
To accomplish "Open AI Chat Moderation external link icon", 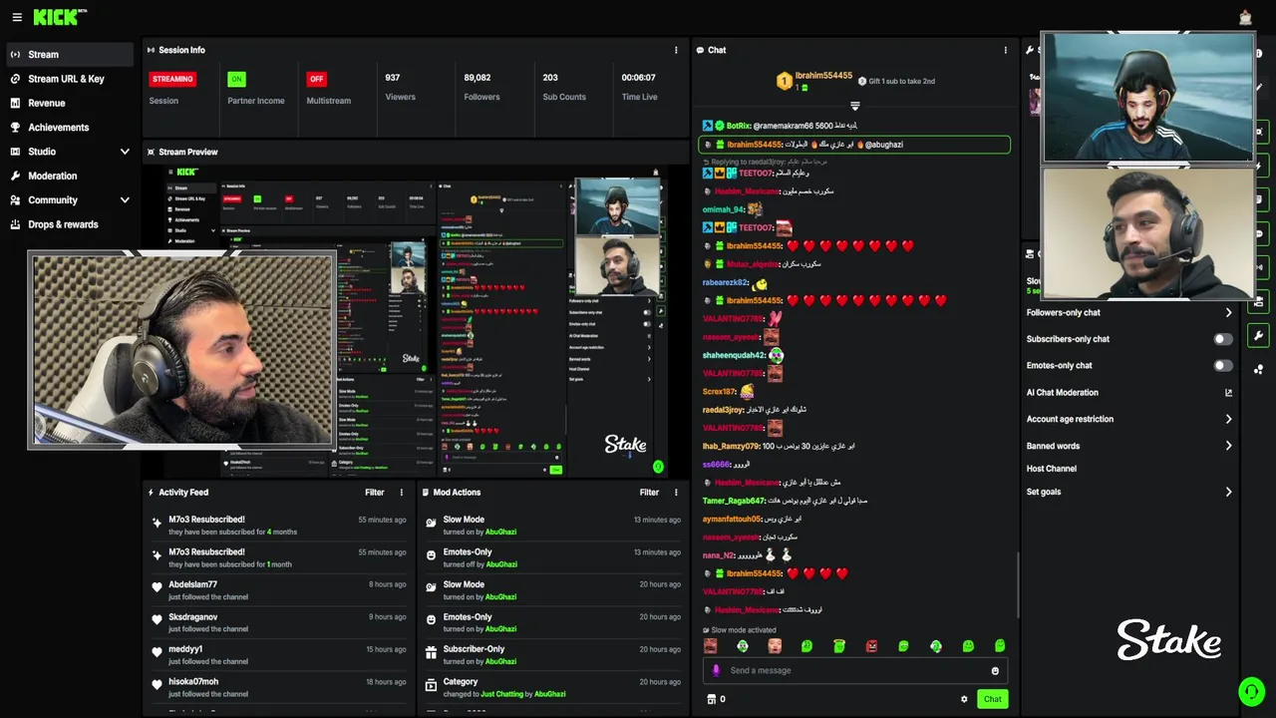I will (1228, 393).
